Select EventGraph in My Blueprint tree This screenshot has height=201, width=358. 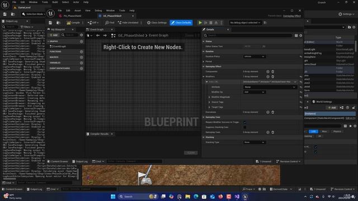(x=59, y=46)
